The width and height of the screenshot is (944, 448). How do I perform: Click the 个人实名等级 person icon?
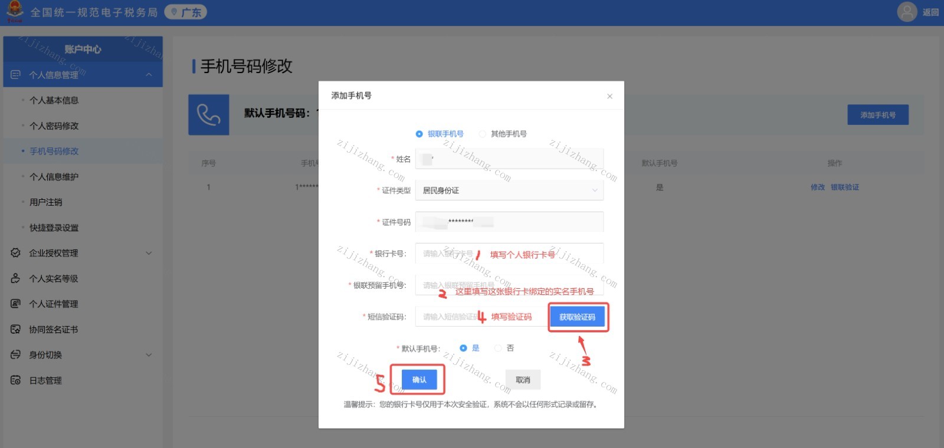pyautogui.click(x=16, y=278)
